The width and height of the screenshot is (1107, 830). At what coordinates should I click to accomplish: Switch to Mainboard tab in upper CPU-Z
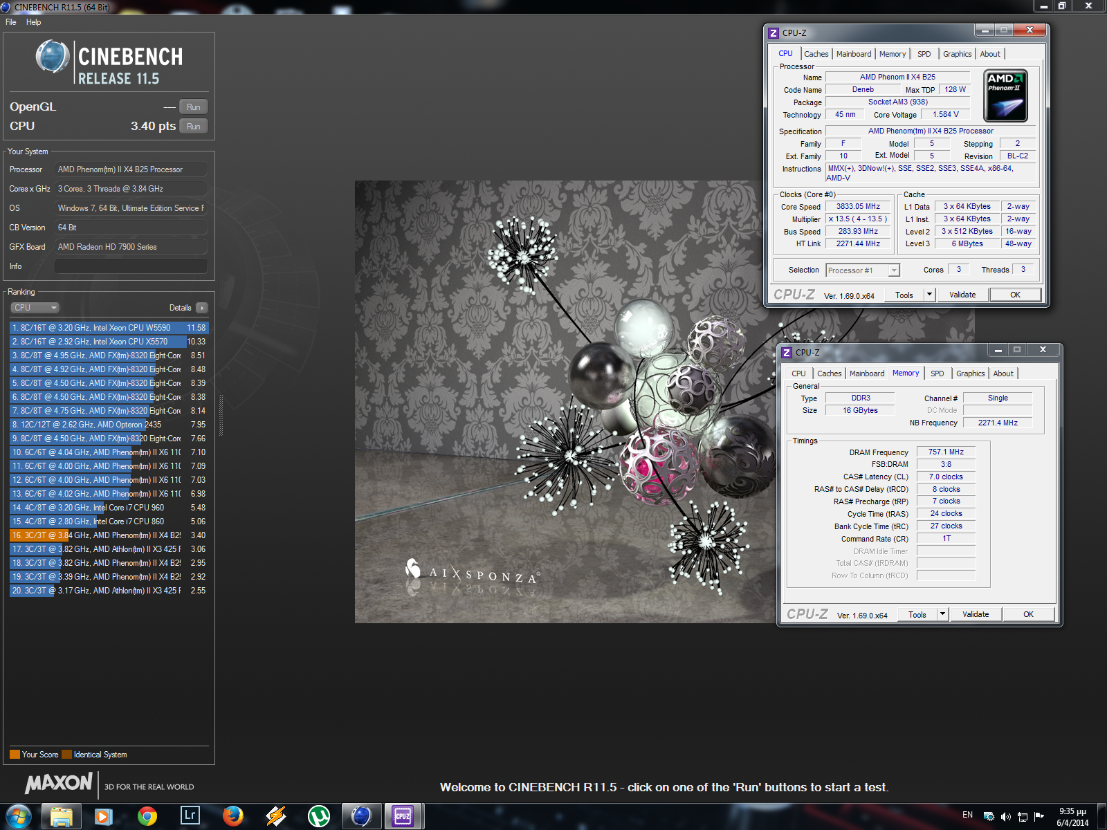tap(854, 54)
